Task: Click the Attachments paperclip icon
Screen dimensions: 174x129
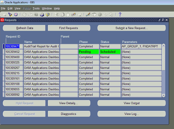Action: [105, 14]
